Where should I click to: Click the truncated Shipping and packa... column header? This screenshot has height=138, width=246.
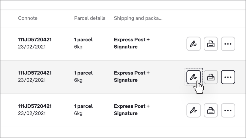138,18
